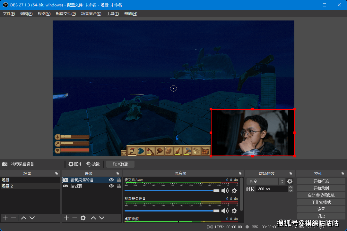Viewport: 347px width, 231px height.
Task: Move selected scene down in list
Action: click(x=32, y=218)
